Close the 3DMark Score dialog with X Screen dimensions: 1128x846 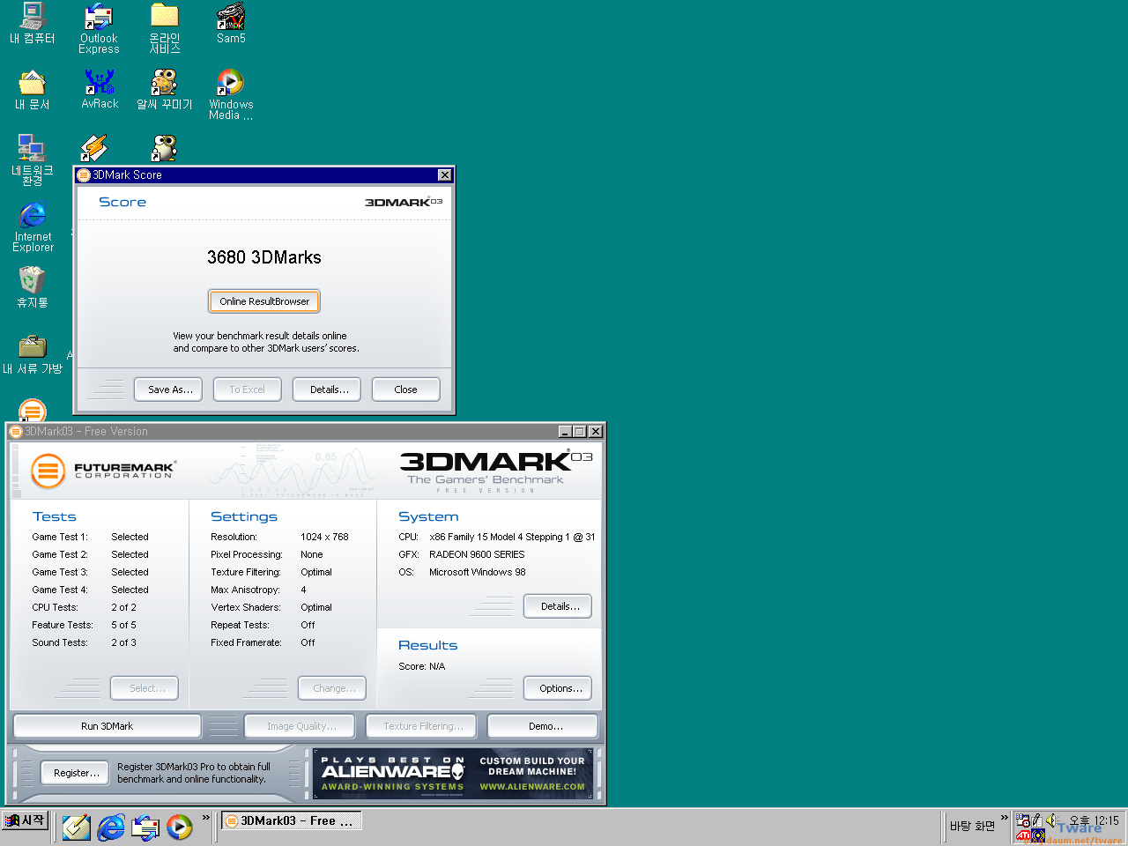point(445,175)
